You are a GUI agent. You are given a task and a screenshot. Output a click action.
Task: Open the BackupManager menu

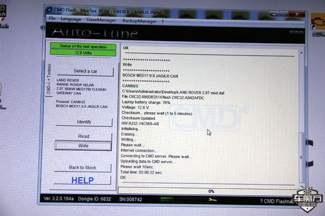point(140,21)
